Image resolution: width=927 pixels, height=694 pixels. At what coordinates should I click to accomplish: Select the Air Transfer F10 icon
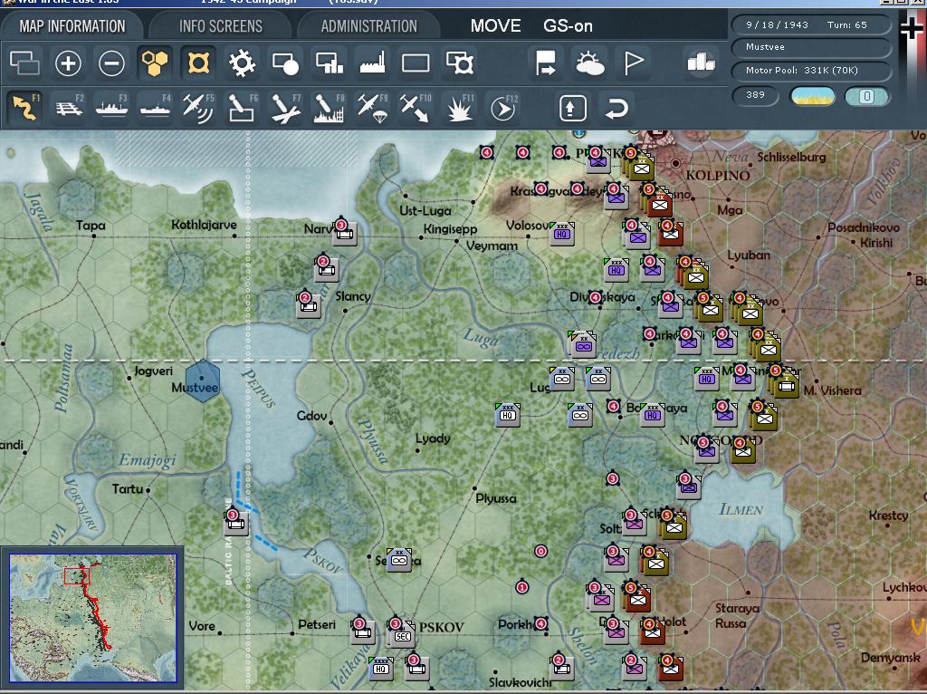click(416, 108)
